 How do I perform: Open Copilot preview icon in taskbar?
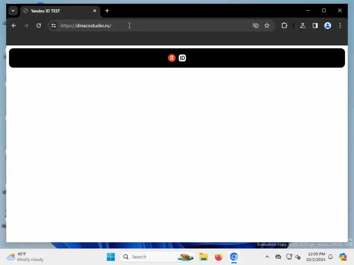343,257
